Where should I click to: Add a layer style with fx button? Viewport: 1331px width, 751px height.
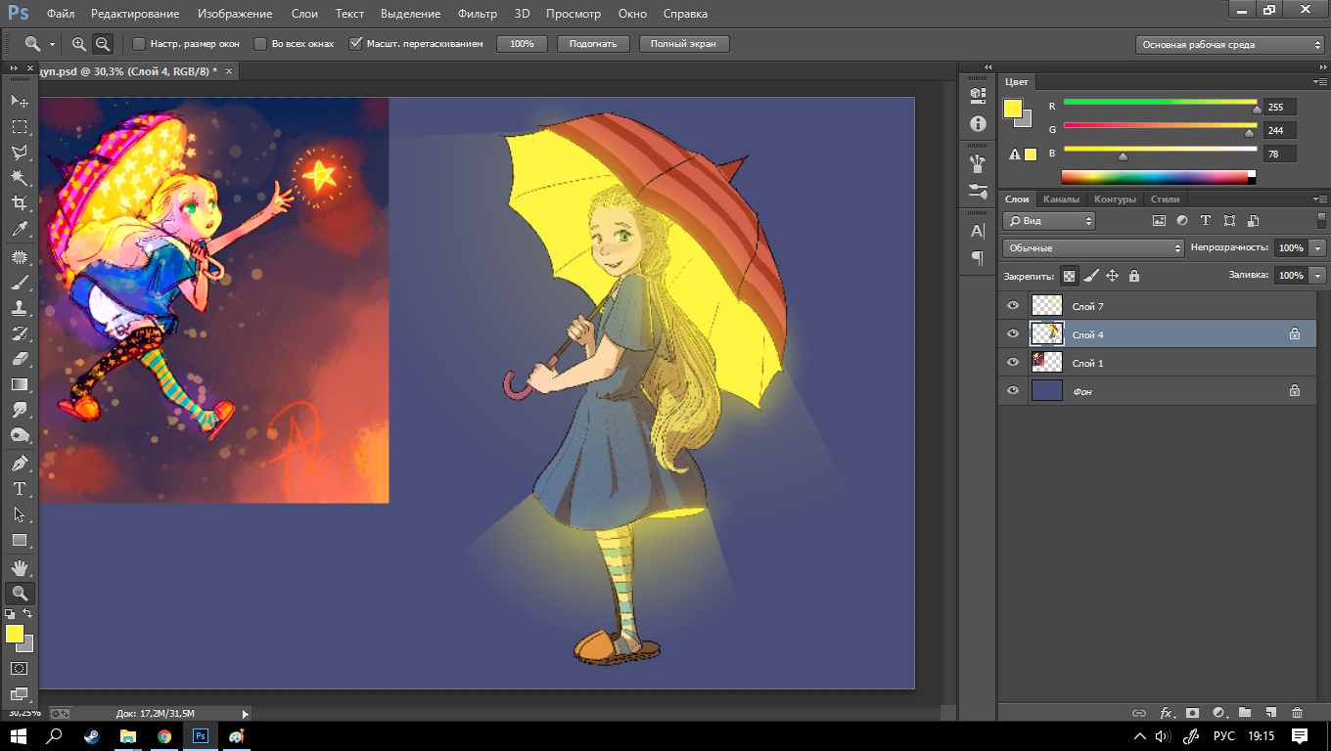pos(1167,713)
